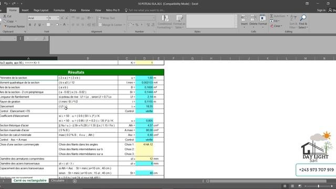The height and width of the screenshot is (189, 336).
Task: Open the Format cells menu
Action: coord(262,22)
